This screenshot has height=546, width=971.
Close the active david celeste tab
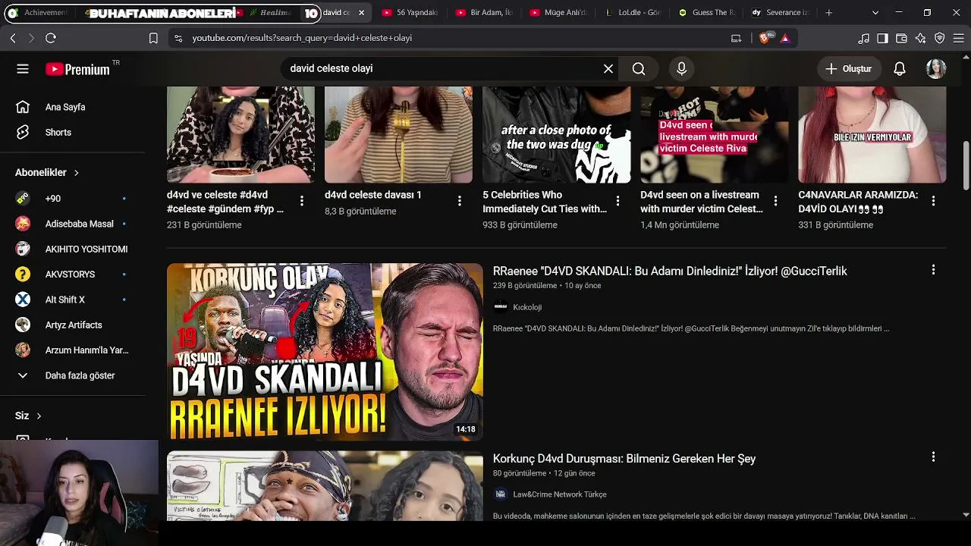[x=362, y=13]
